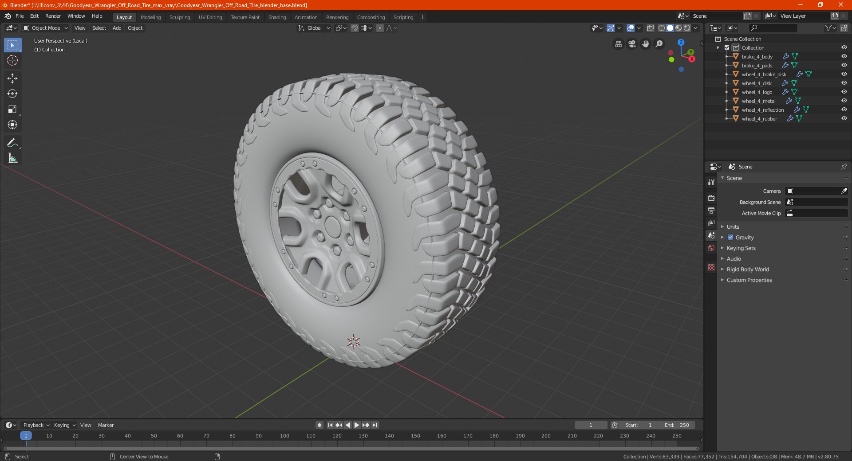Open the viewport Object menu

[x=135, y=28]
